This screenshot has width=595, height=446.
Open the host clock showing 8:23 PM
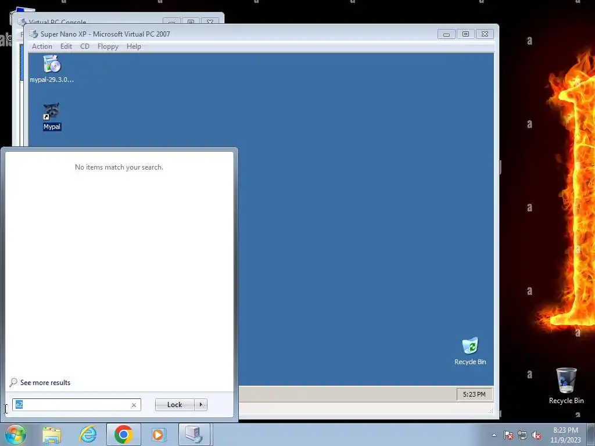[x=565, y=435]
